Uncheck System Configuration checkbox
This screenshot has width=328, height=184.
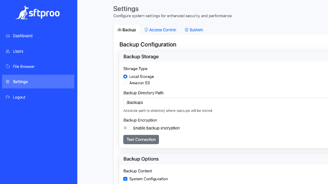(125, 179)
